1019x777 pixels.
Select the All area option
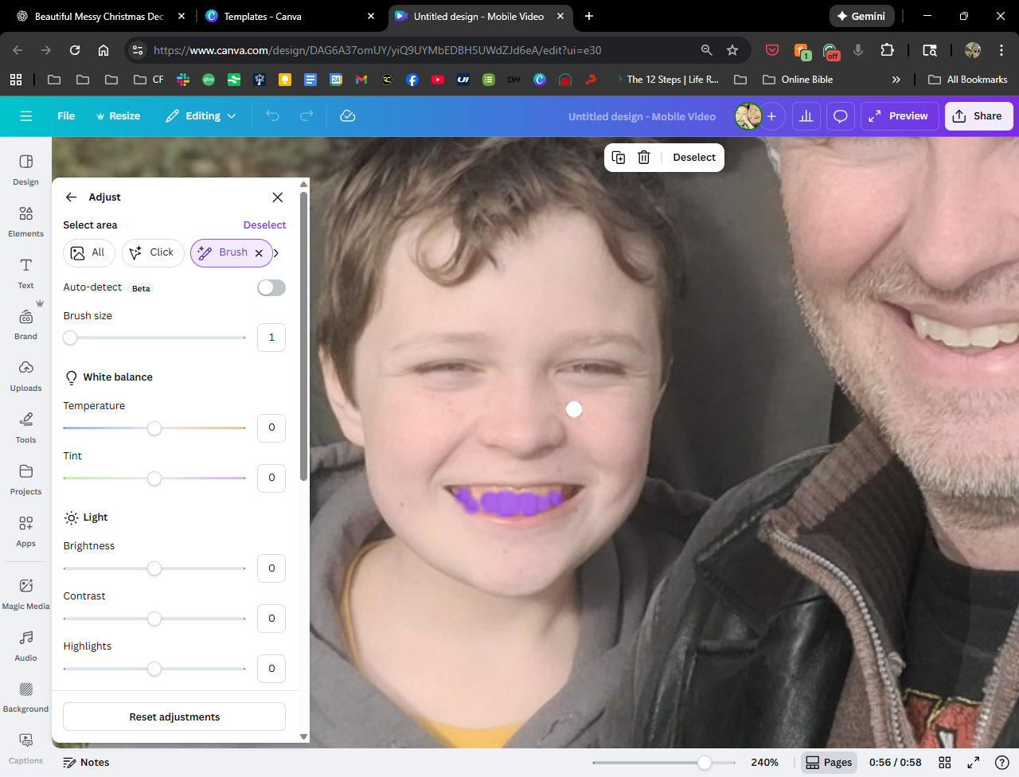(x=88, y=252)
